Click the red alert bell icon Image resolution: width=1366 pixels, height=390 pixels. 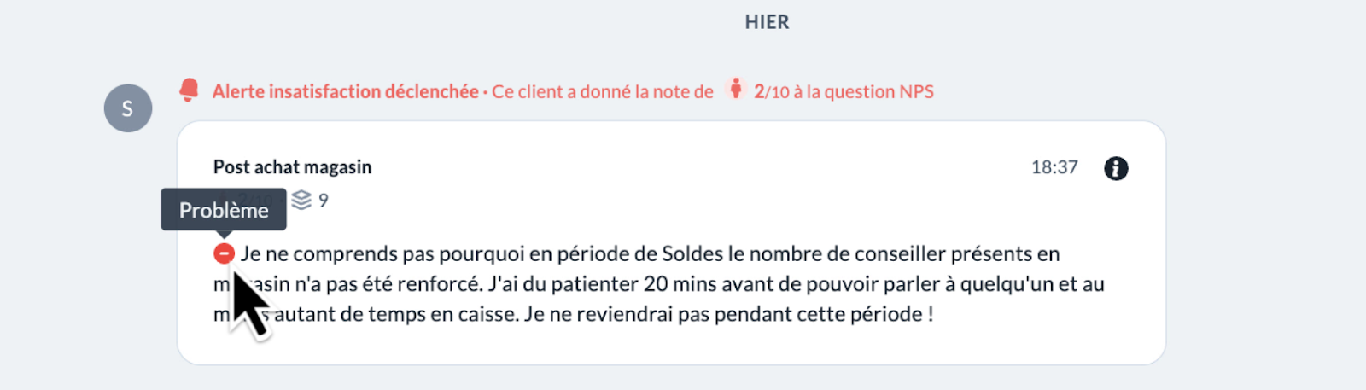189,90
